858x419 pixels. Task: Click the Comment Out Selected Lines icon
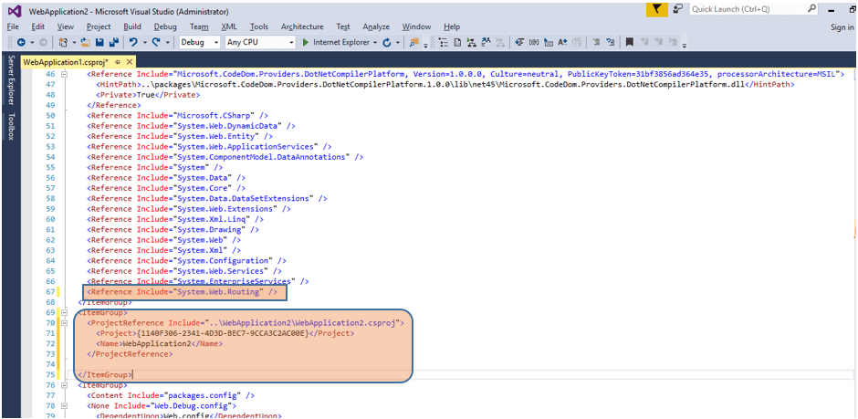click(596, 42)
